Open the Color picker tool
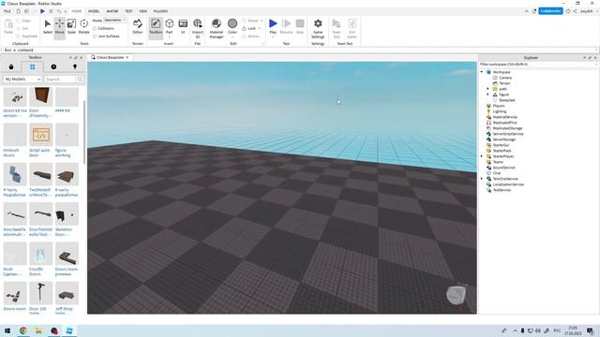 pyautogui.click(x=232, y=26)
